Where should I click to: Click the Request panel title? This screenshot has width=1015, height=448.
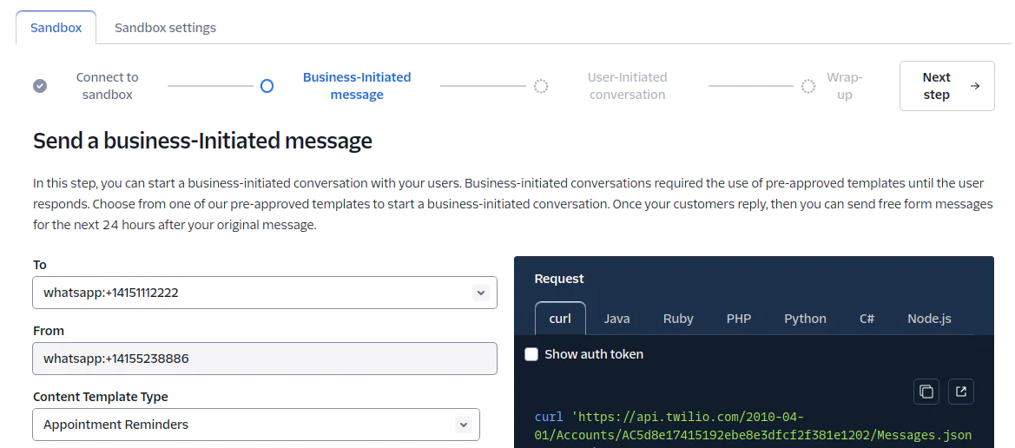tap(559, 279)
